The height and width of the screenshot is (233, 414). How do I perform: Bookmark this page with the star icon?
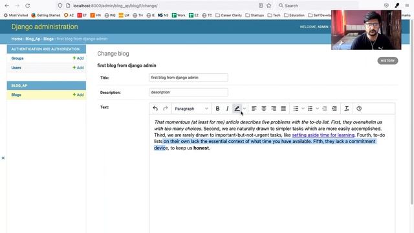point(269,6)
